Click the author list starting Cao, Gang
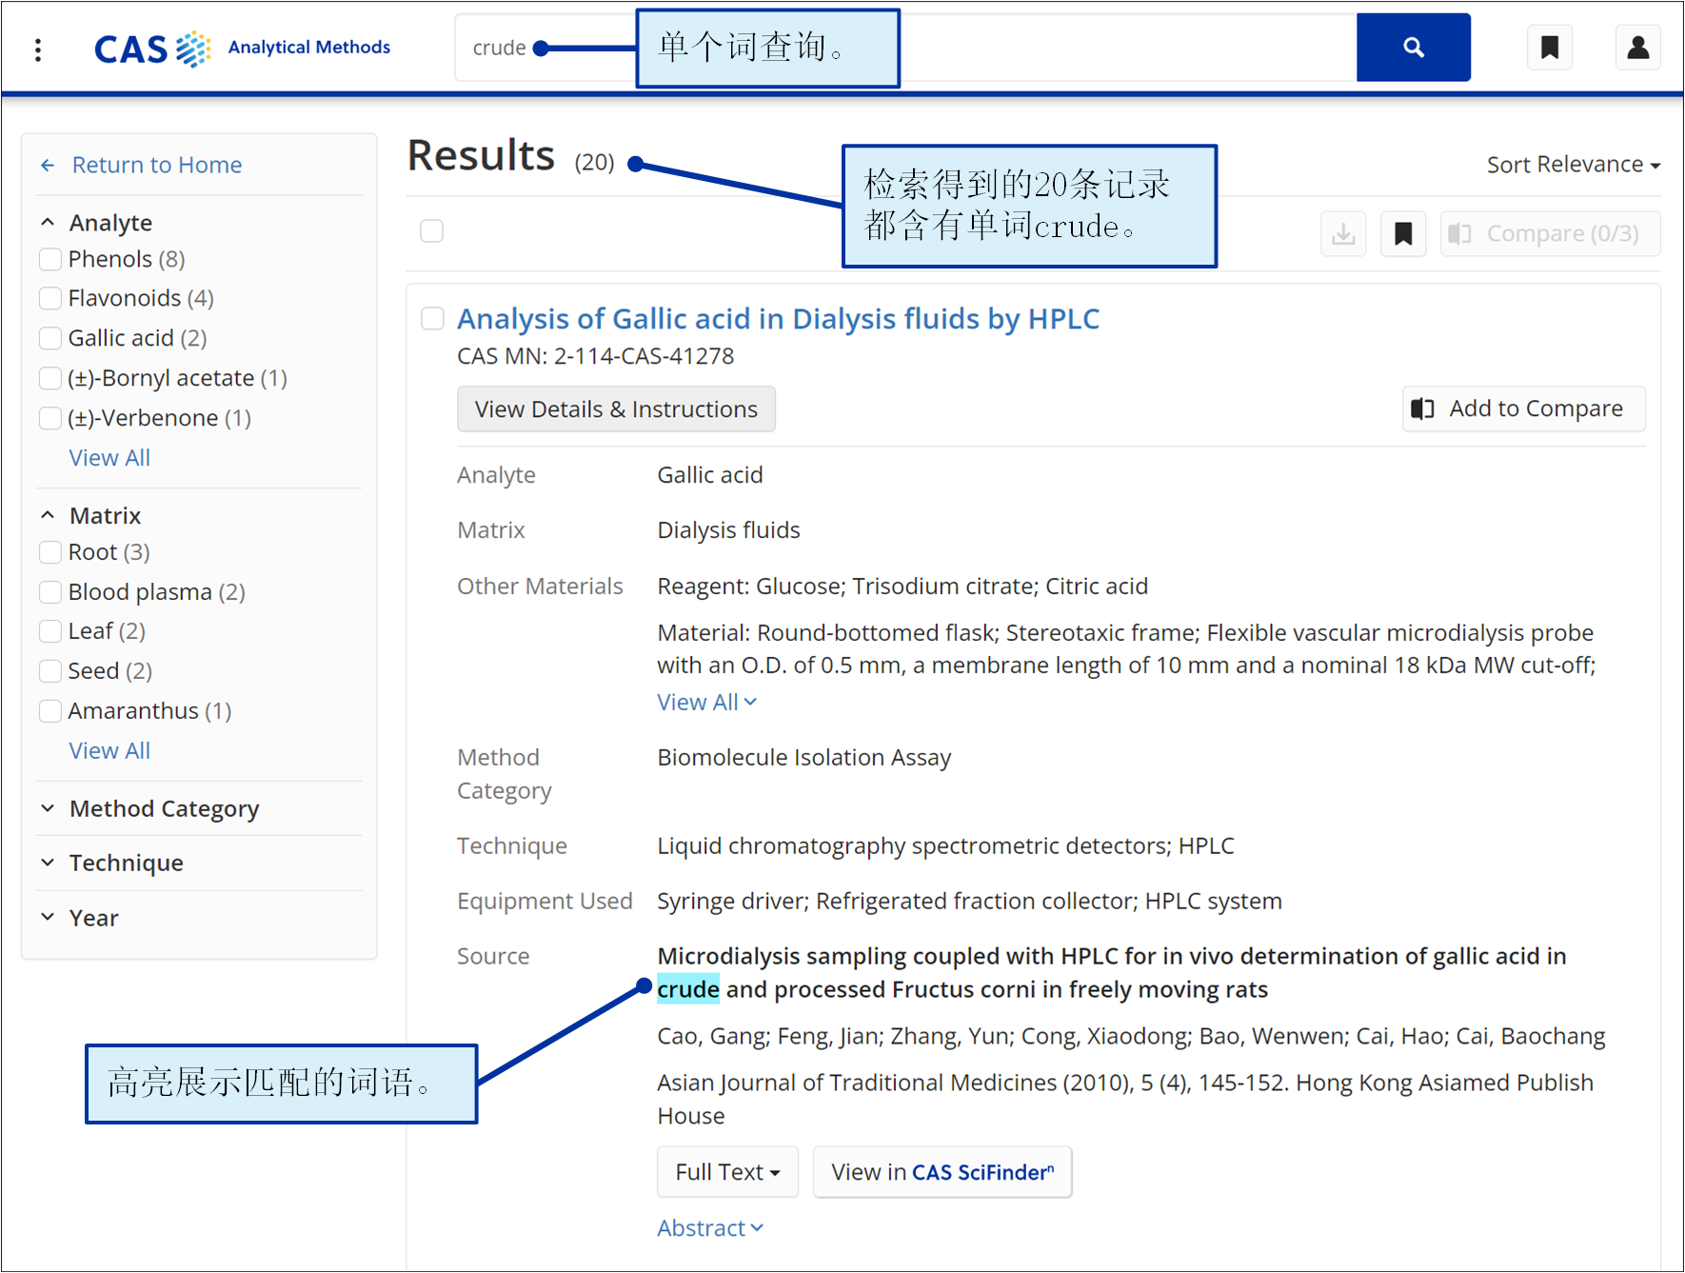 (x=1131, y=1036)
